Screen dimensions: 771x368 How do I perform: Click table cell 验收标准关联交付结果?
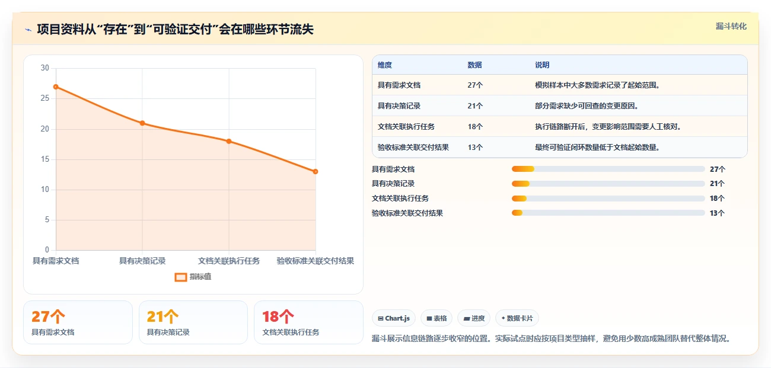(413, 148)
